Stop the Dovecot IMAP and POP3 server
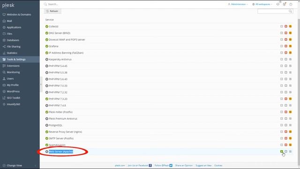Image resolution: width=300 pixels, height=169 pixels. pyautogui.click(x=286, y=39)
